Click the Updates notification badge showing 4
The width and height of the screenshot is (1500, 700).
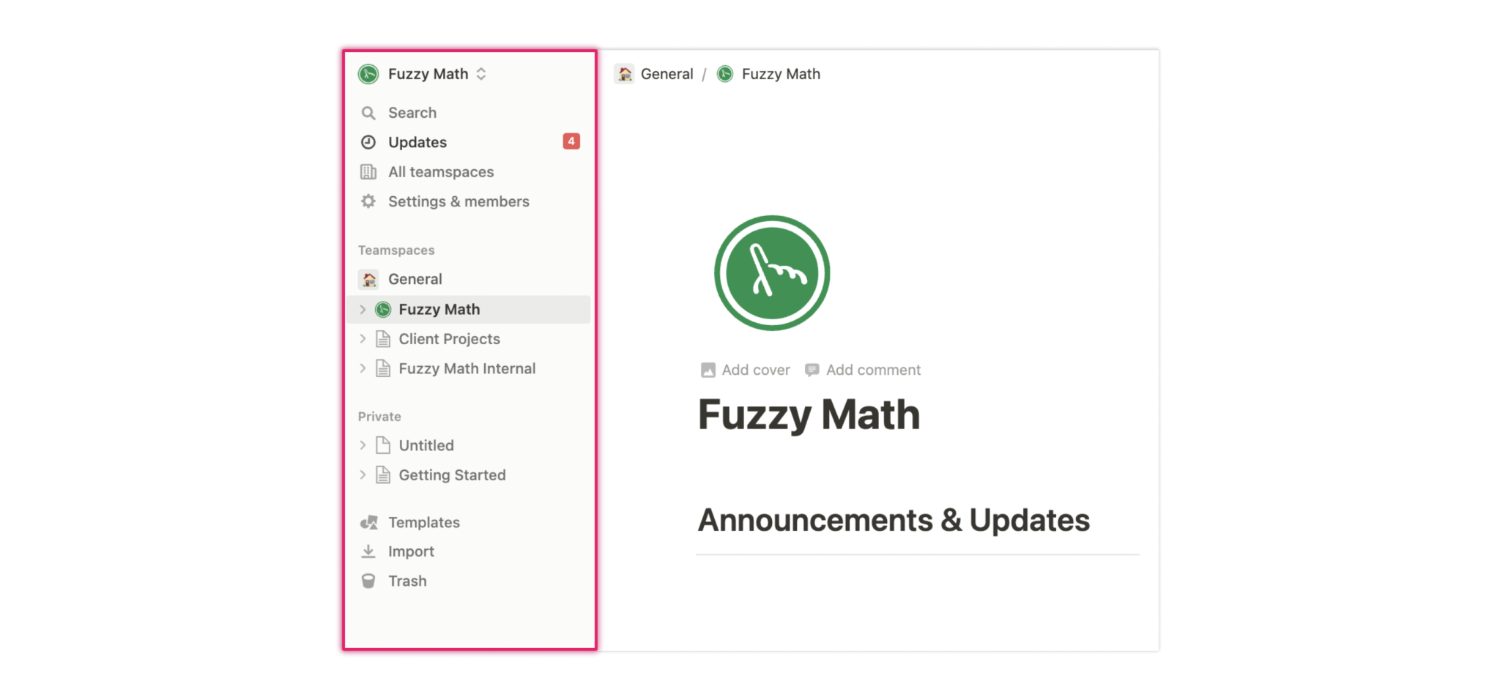(x=571, y=141)
